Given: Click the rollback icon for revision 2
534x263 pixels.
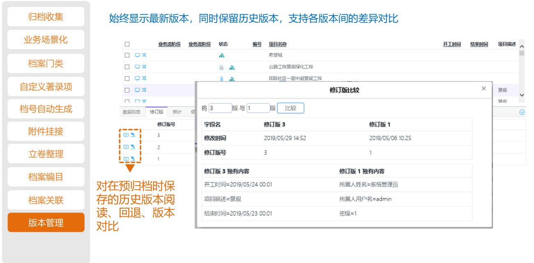Looking at the screenshot, I should point(133,147).
